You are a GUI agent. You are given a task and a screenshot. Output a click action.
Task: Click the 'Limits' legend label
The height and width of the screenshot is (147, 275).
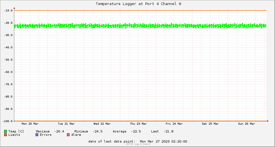(x=14, y=135)
